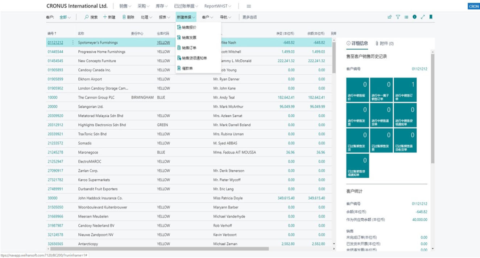The image size is (480, 258).
Task: Click the 进行中销售订单 tile showing 1
Action: click(x=405, y=90)
